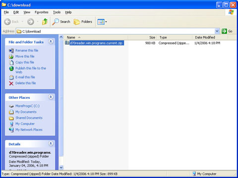The height and width of the screenshot is (178, 238).
Task: Click inside the Address field C:\download
Action: (x=116, y=31)
